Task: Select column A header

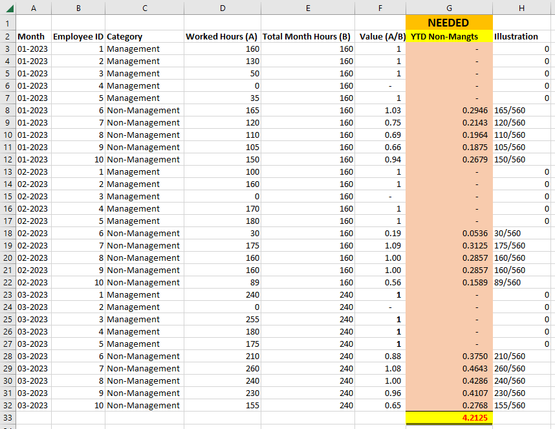Action: (34, 8)
